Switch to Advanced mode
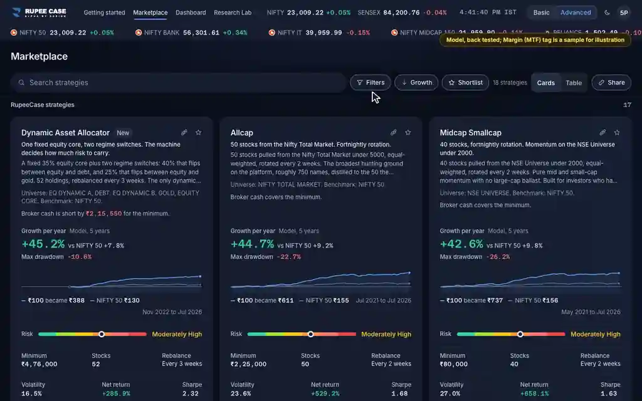Viewport: 642px width, 401px height. (x=576, y=13)
